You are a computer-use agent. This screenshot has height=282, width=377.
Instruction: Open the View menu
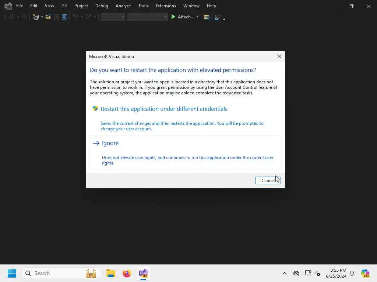(49, 6)
